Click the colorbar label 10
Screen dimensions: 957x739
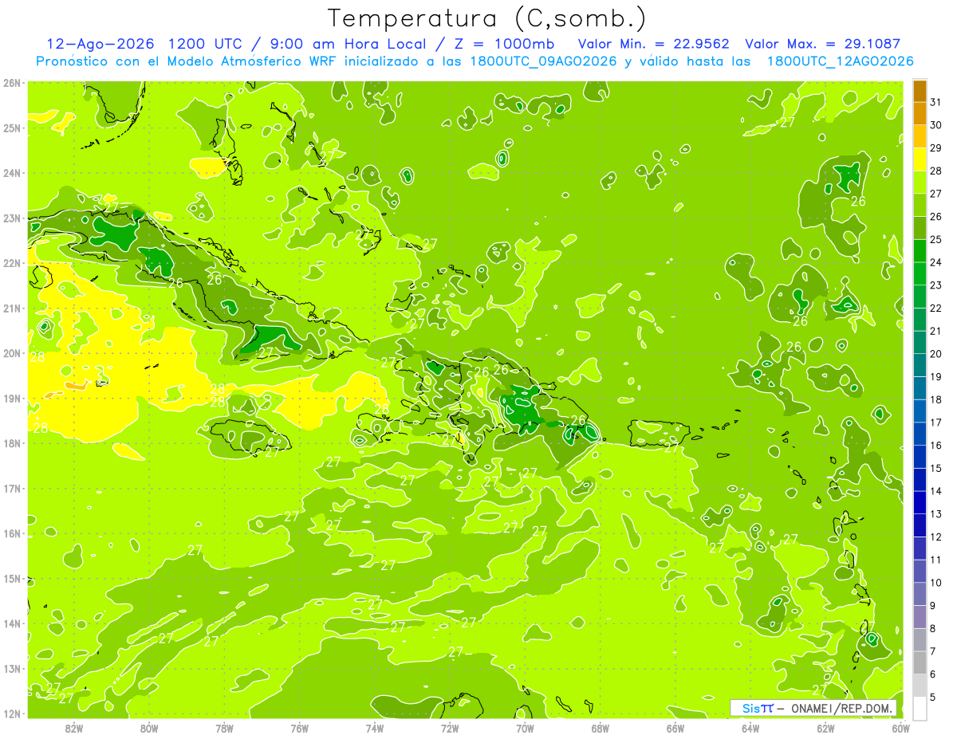coord(936,583)
